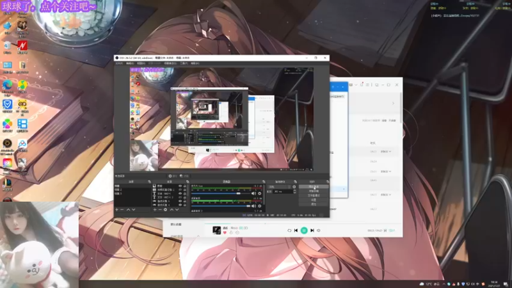The width and height of the screenshot is (512, 288).
Task: Open 文件 menu in OBS
Action: [x=119, y=63]
